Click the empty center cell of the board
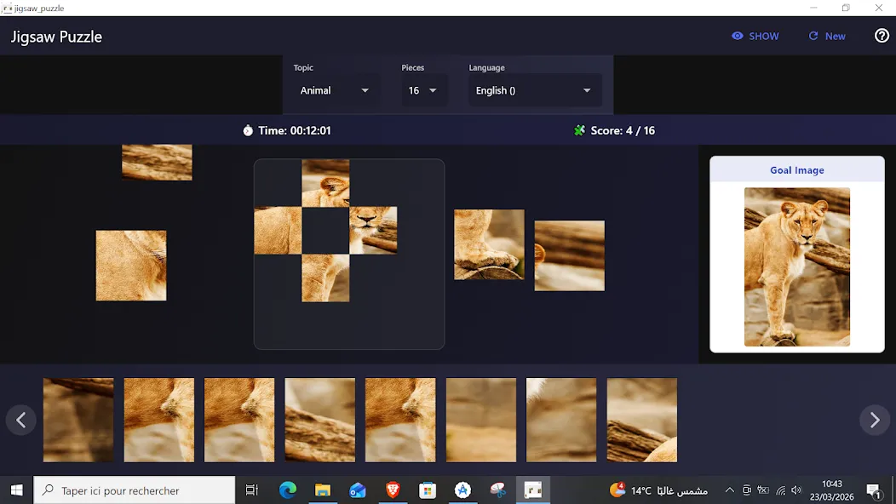This screenshot has height=504, width=896. [x=325, y=230]
